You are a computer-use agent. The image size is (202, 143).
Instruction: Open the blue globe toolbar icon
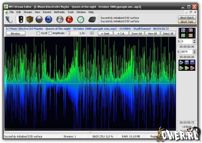[x=49, y=19]
